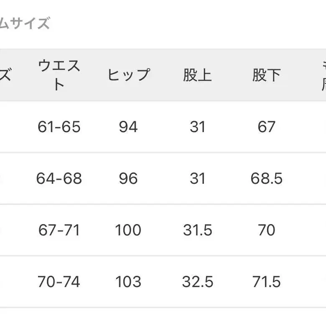The height and width of the screenshot is (326, 326).
Task: Select the hip value 103
Action: pyautogui.click(x=128, y=282)
